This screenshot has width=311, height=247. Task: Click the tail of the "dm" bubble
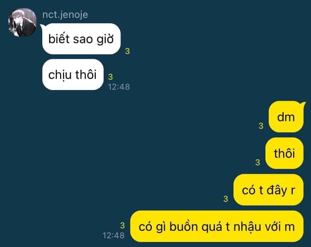click(304, 104)
